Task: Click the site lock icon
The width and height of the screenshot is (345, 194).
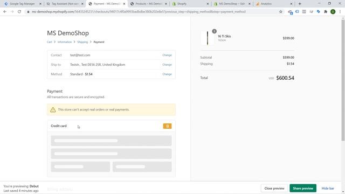Action: [28, 12]
